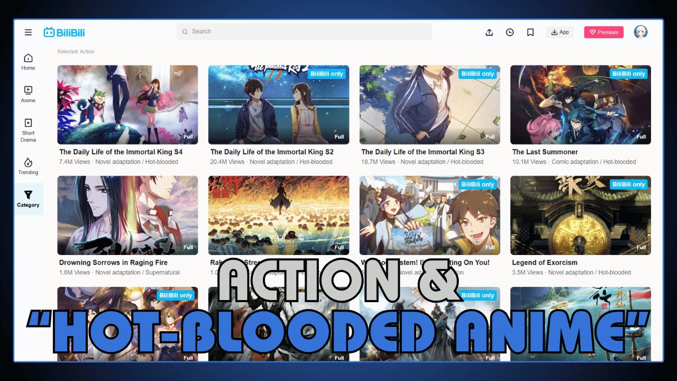Click the upload icon in the top bar
Screen dimensions: 677x381
(489, 32)
